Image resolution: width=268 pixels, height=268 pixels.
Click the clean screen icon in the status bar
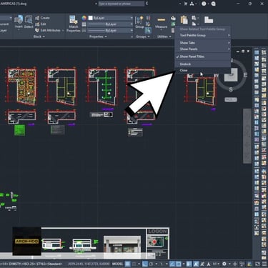coord(257,264)
